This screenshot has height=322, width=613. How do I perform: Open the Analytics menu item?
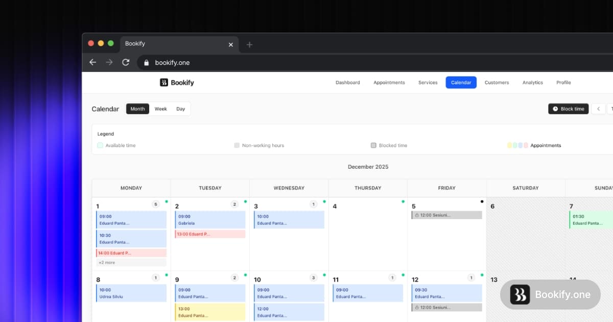[533, 82]
